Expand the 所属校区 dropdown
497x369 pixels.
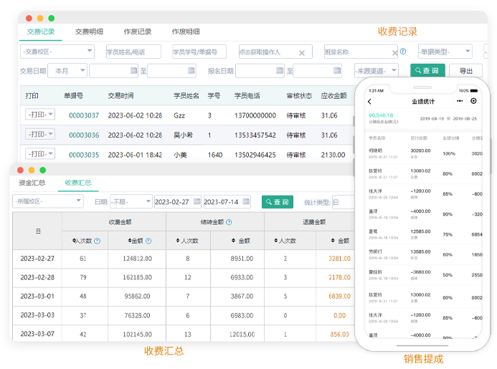point(48,202)
